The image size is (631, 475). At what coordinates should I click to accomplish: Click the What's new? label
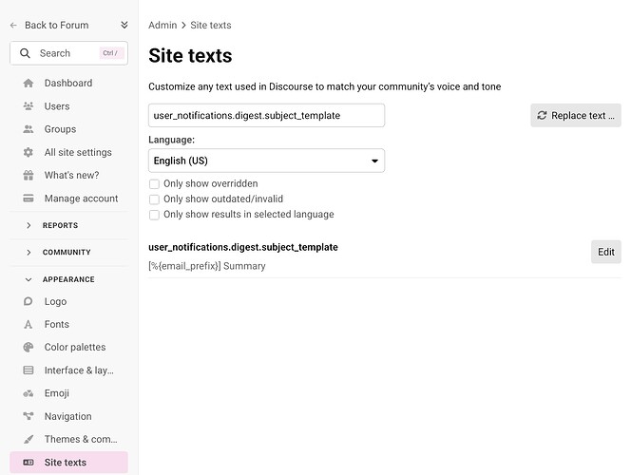[x=71, y=176]
